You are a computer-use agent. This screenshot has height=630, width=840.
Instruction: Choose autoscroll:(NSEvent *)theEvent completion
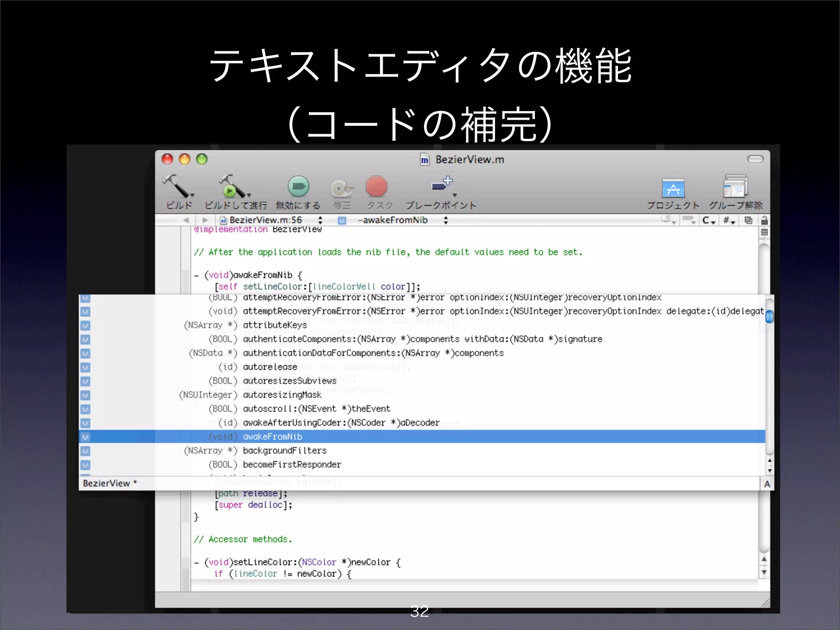pos(422,409)
